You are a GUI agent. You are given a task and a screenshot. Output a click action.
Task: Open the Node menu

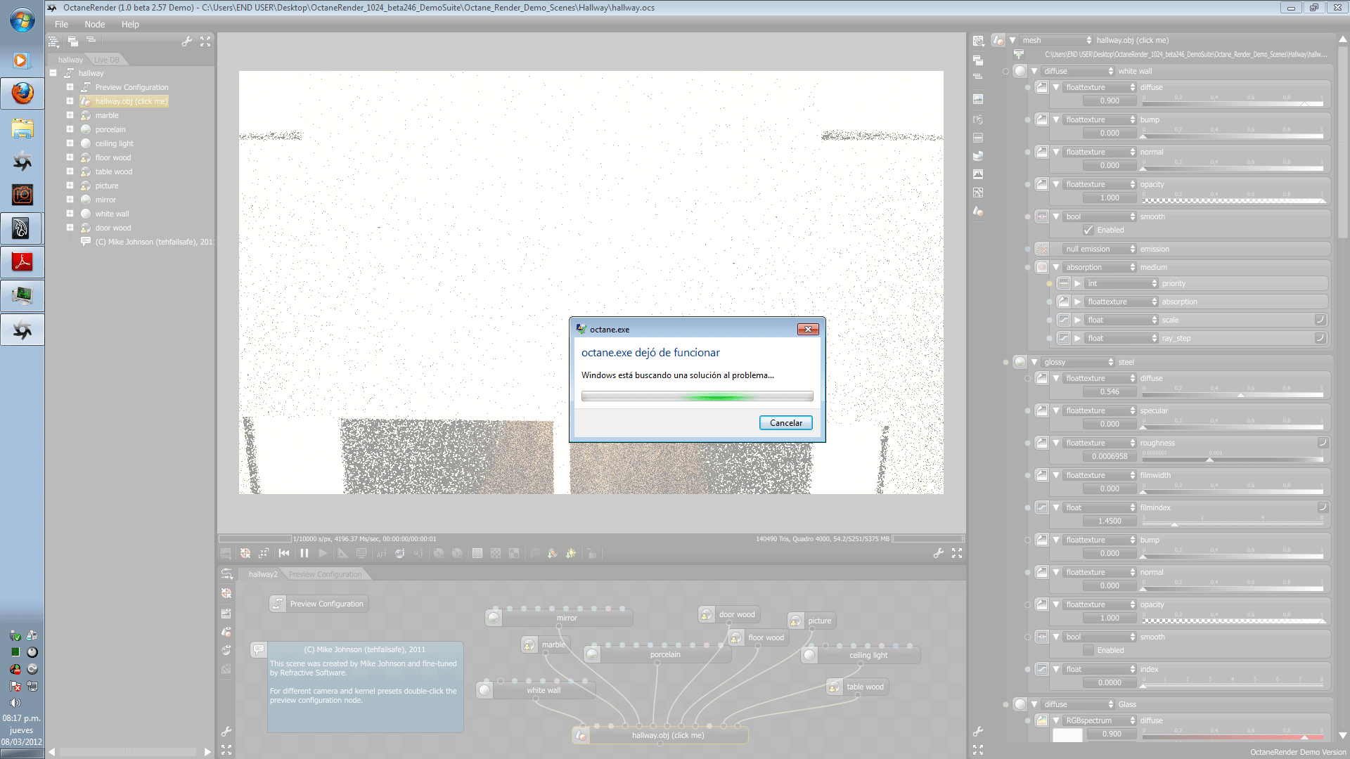(94, 24)
